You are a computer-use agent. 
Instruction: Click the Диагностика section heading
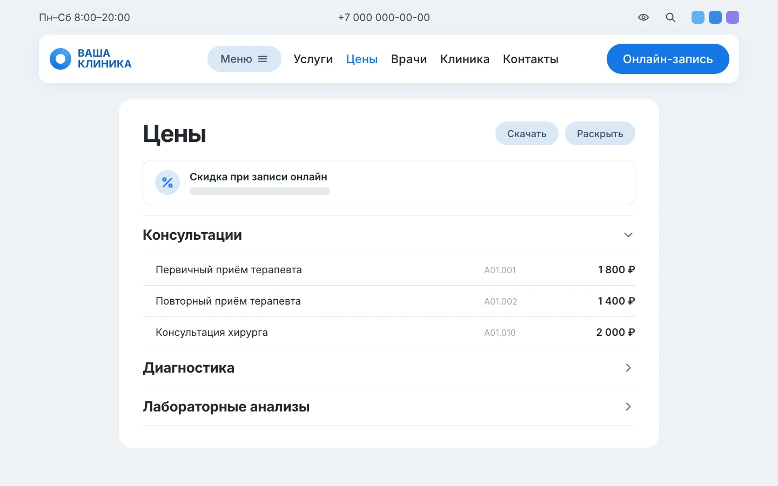pyautogui.click(x=189, y=368)
